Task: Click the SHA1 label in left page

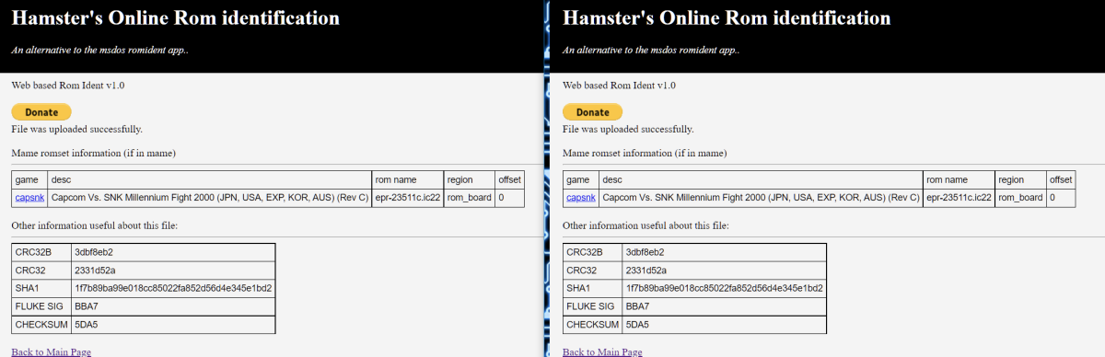Action: pos(41,288)
